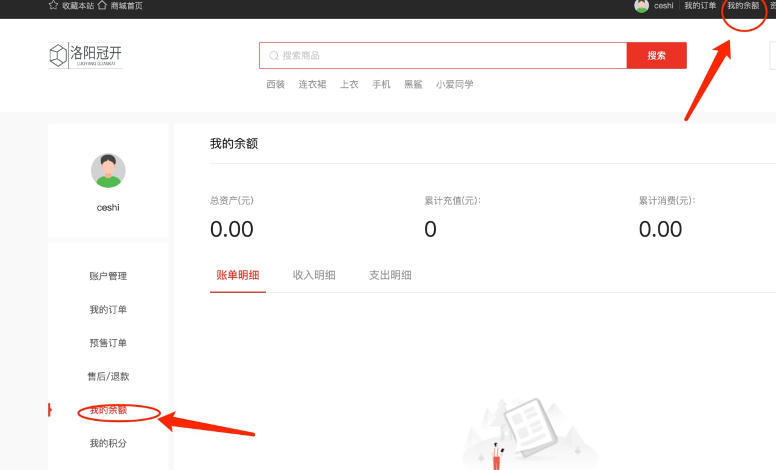Viewport: 776px width, 470px height.
Task: Click the 总资产(元) label
Action: click(232, 201)
